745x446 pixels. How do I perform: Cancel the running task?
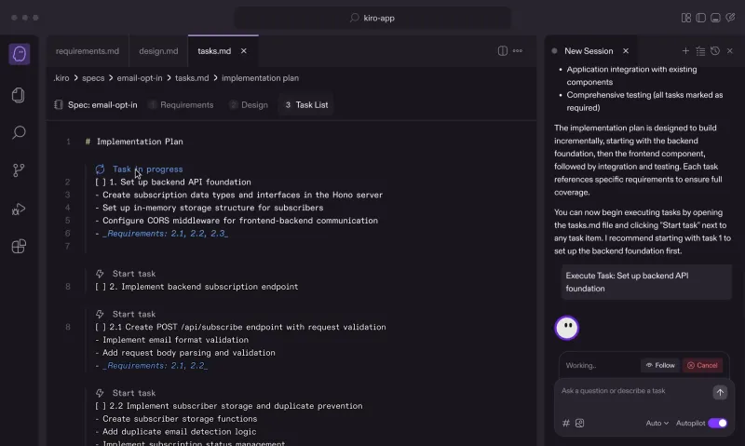702,365
